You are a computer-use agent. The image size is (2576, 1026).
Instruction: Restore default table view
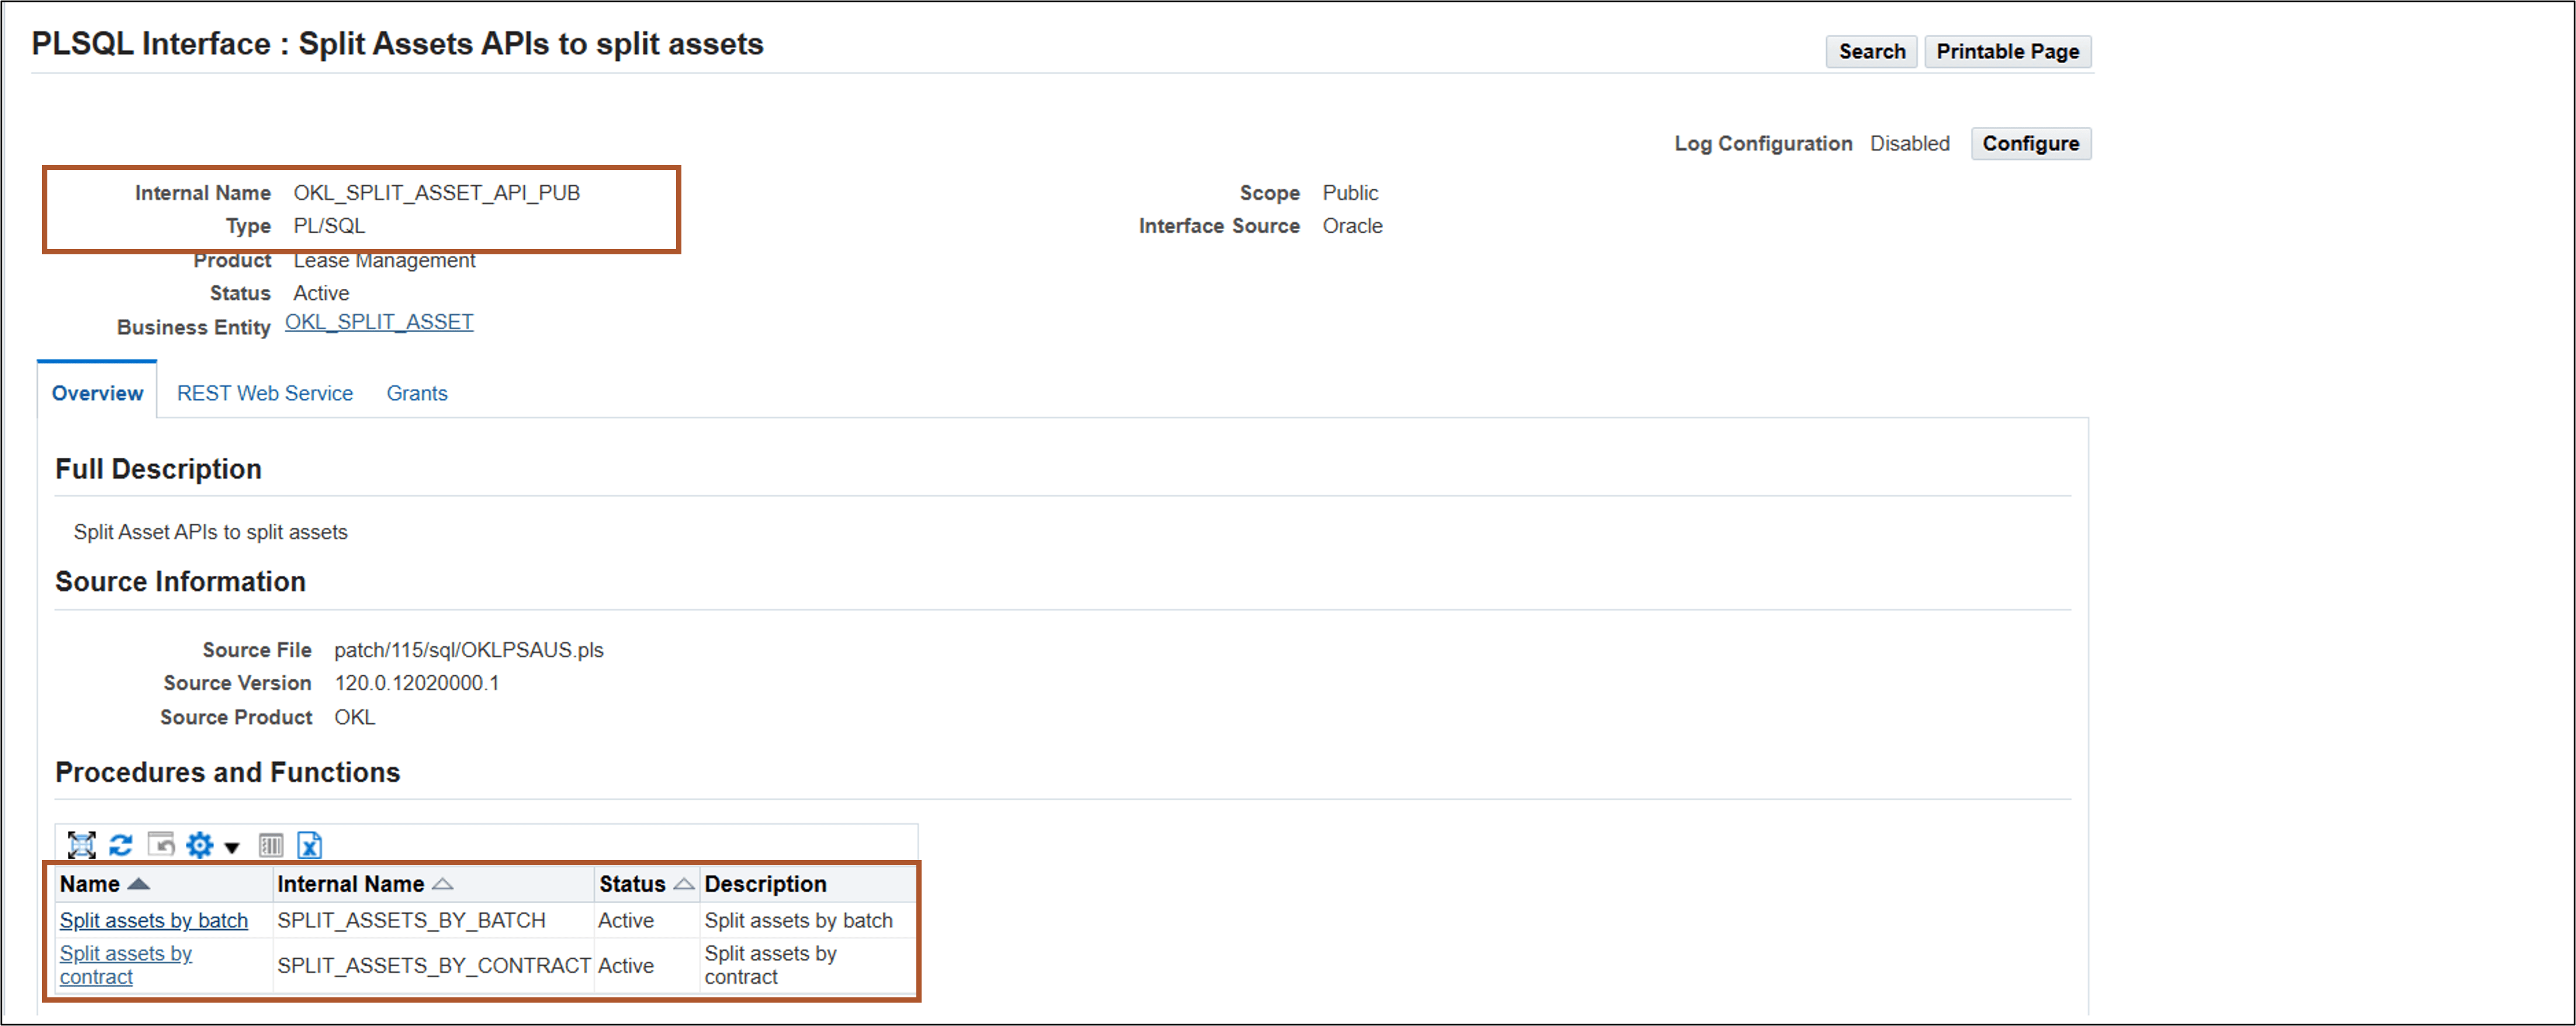[161, 845]
